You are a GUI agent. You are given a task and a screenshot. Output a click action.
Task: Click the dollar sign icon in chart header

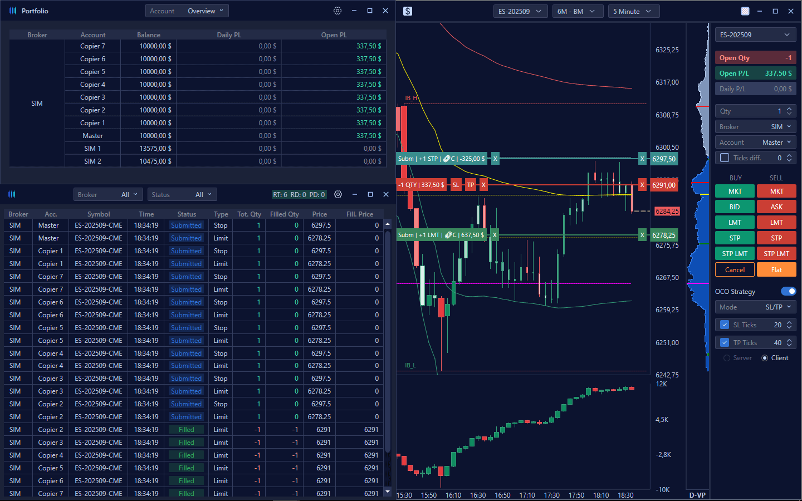tap(408, 11)
